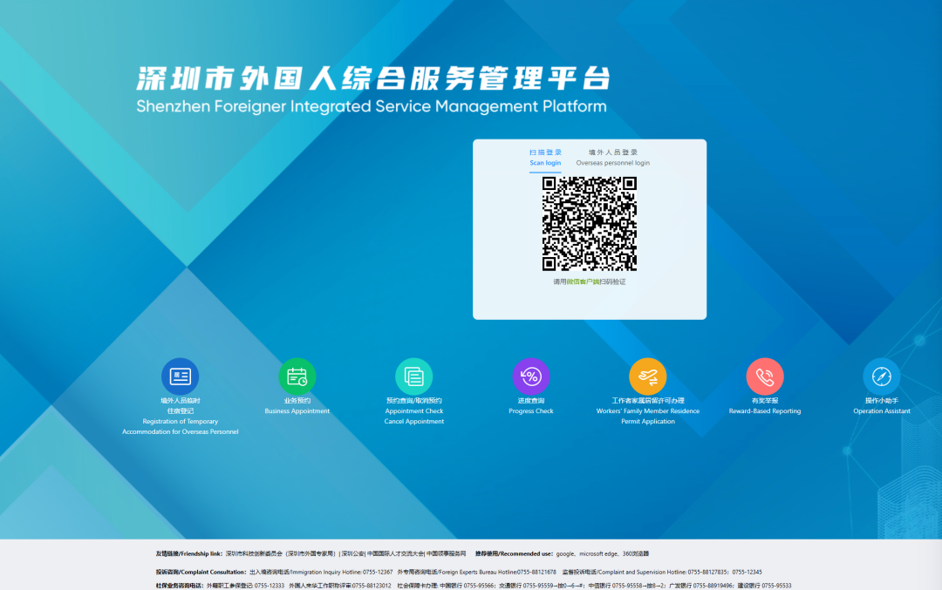Open the Appointment Check/Cancel Appointment icon
Image resolution: width=942 pixels, height=590 pixels.
point(414,376)
